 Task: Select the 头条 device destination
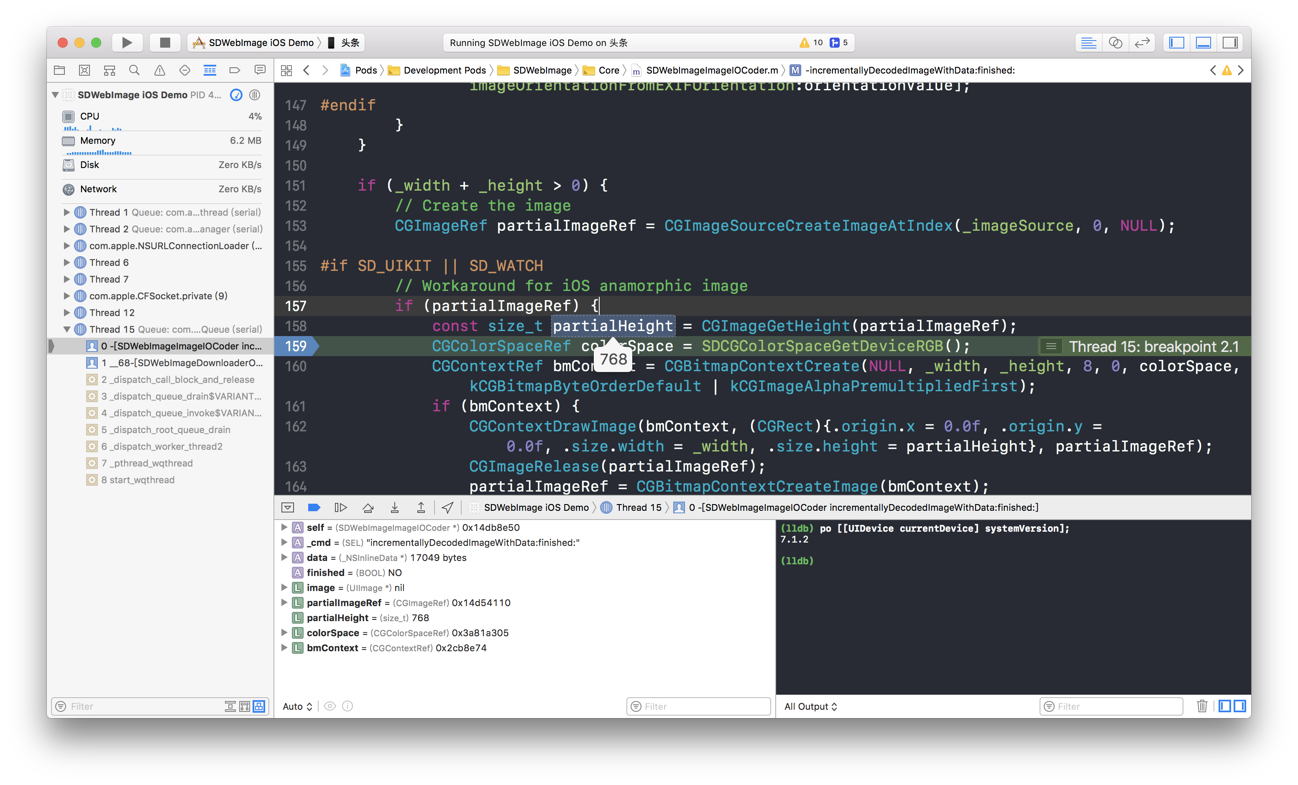[343, 43]
